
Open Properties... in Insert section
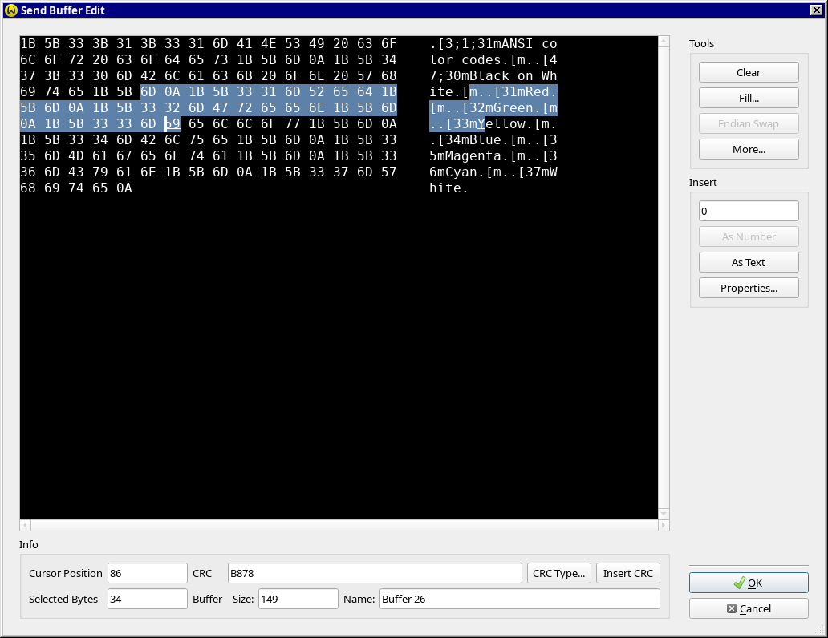[749, 288]
